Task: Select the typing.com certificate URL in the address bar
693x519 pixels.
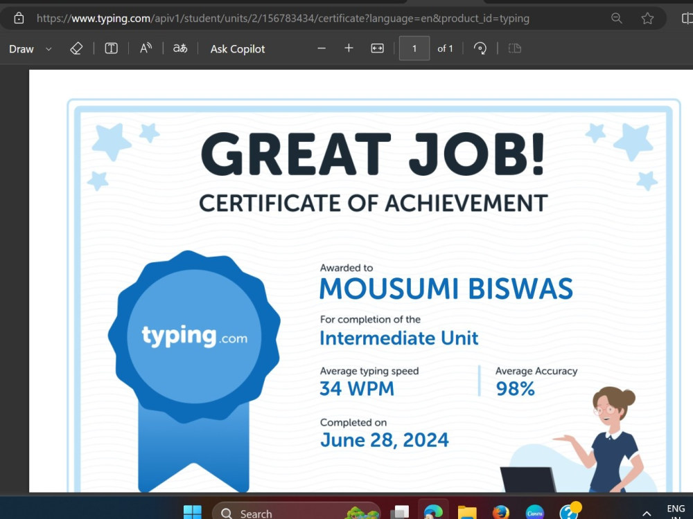Action: click(x=283, y=18)
